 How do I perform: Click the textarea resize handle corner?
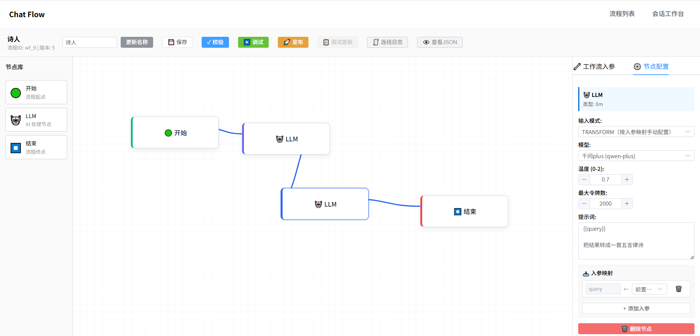[x=692, y=257]
